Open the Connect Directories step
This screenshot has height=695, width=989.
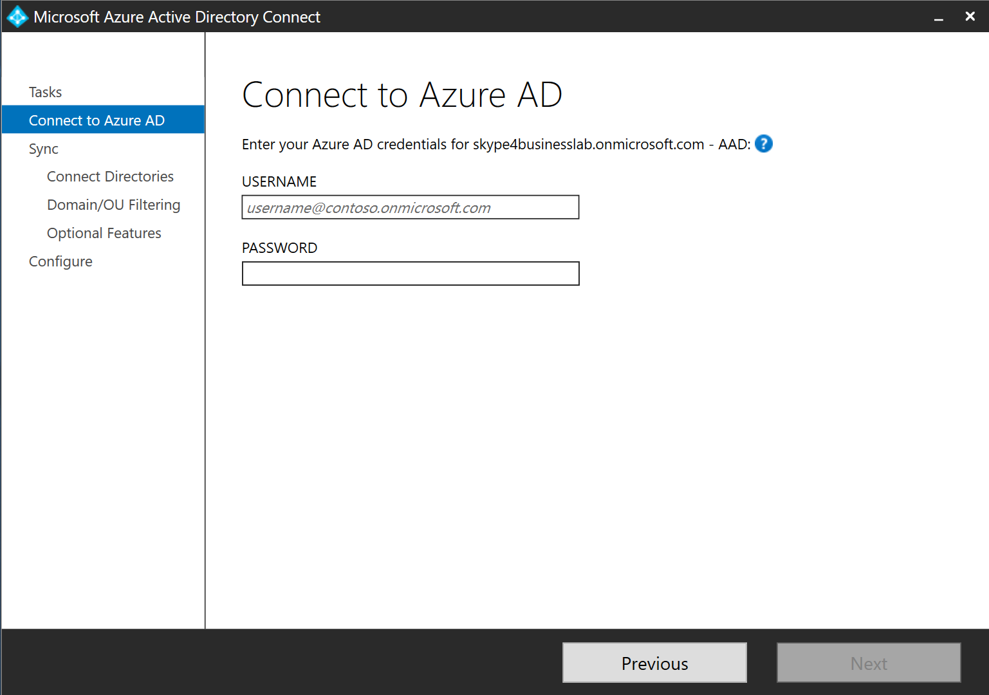[110, 176]
